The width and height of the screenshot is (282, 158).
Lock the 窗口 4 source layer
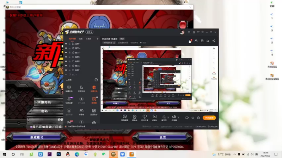pyautogui.click(x=69, y=48)
